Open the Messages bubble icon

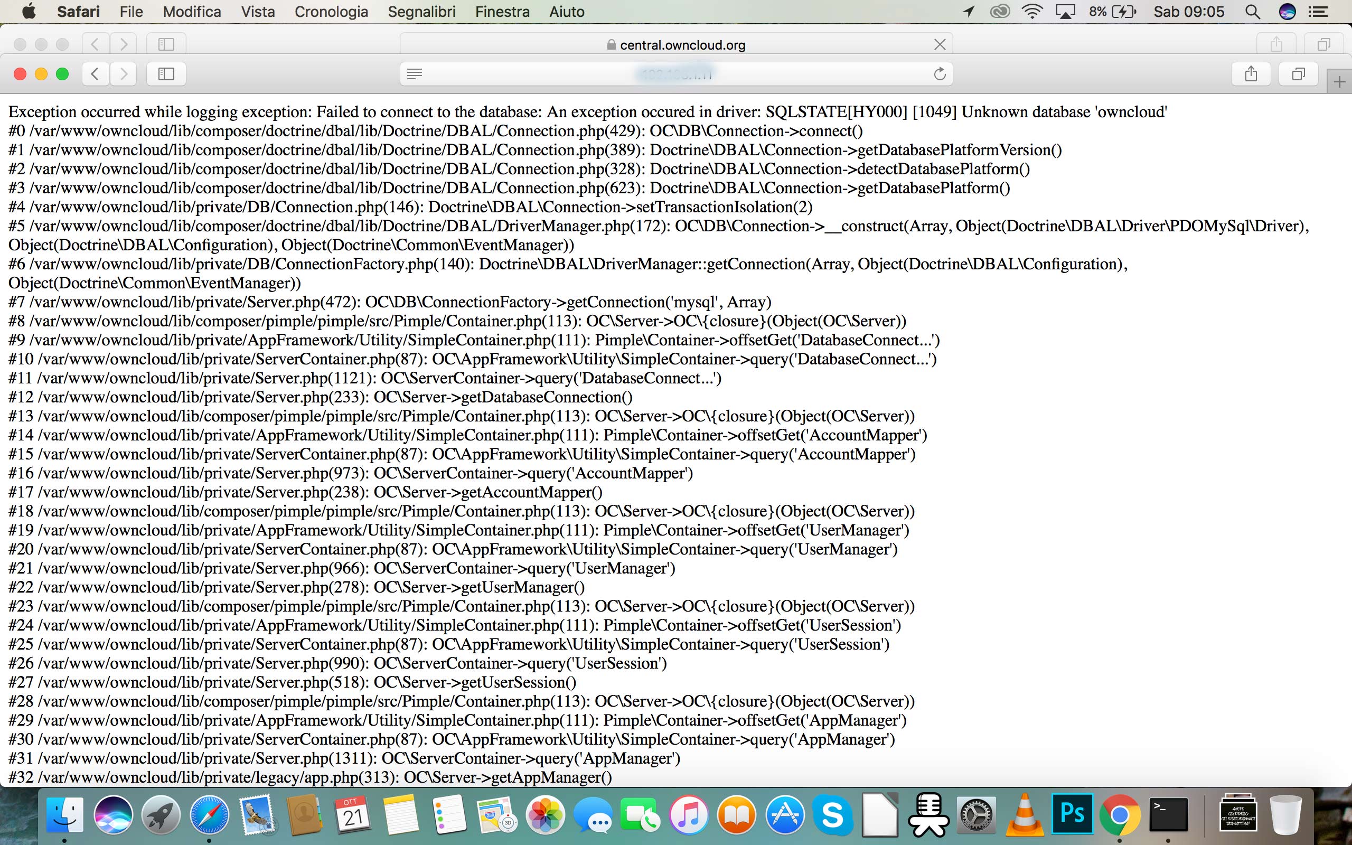pyautogui.click(x=593, y=814)
